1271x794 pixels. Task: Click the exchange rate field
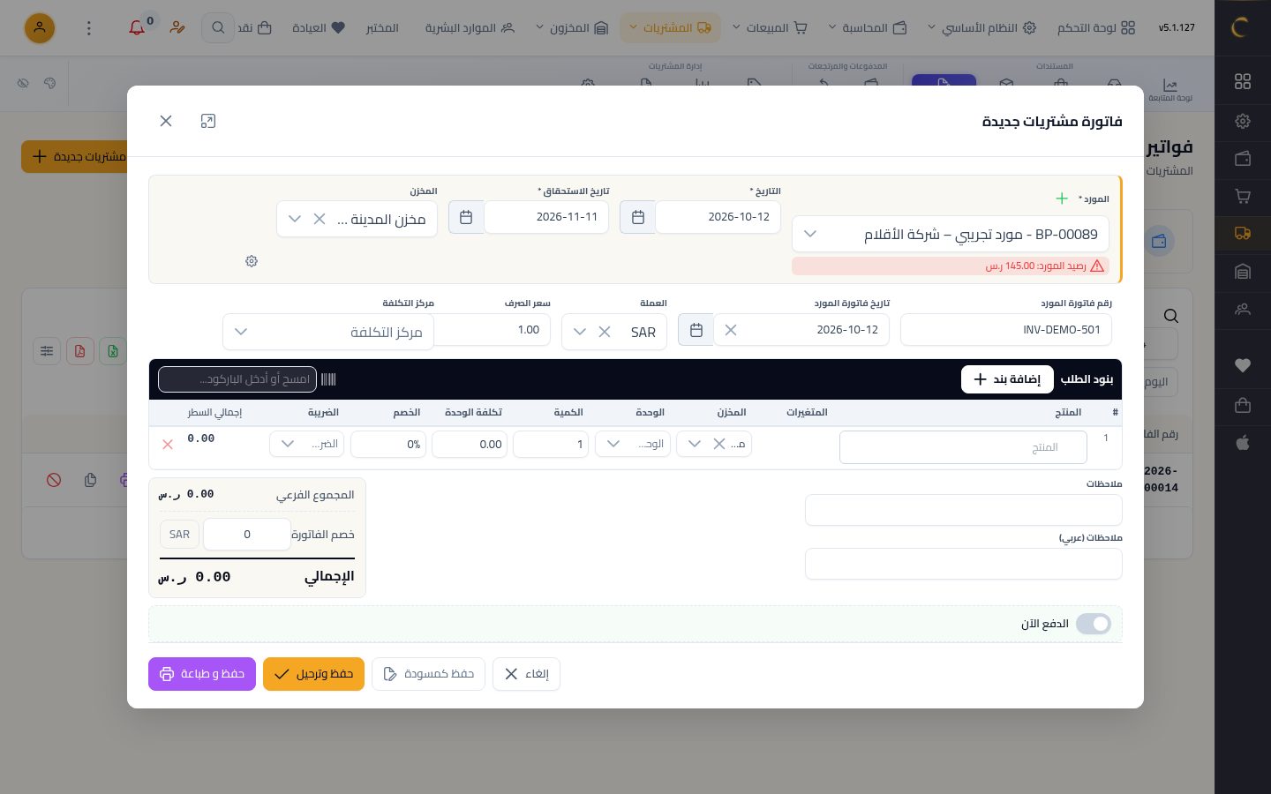(493, 330)
